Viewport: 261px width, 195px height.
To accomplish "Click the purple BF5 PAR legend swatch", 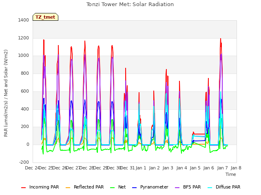I will tap(177, 188).
